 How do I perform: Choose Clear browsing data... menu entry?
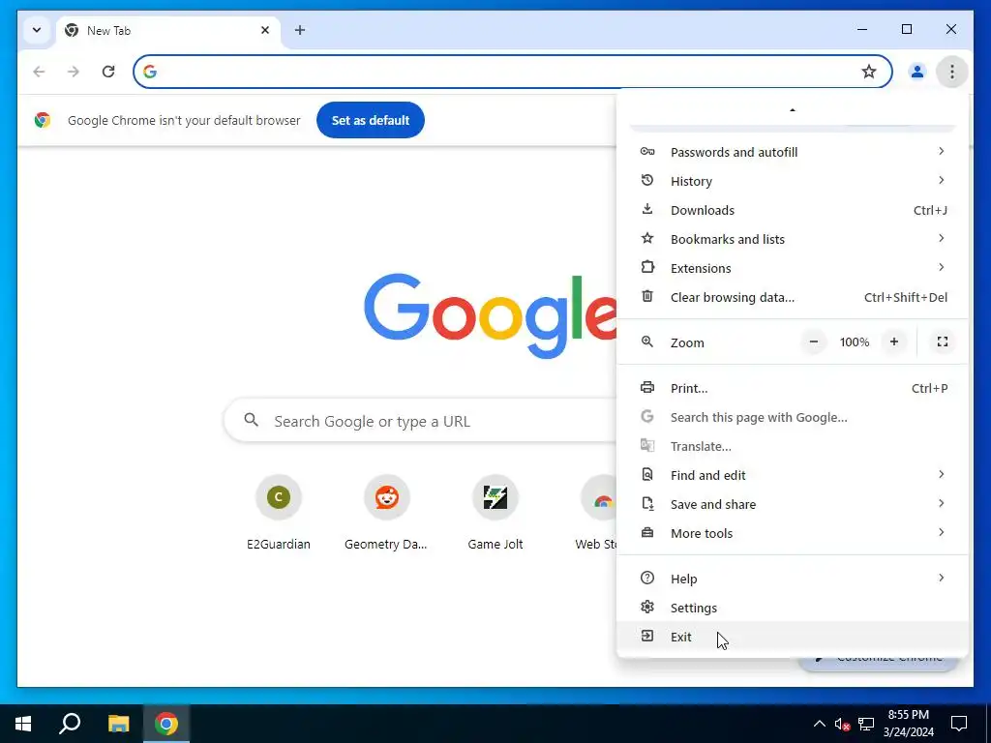pyautogui.click(x=793, y=297)
